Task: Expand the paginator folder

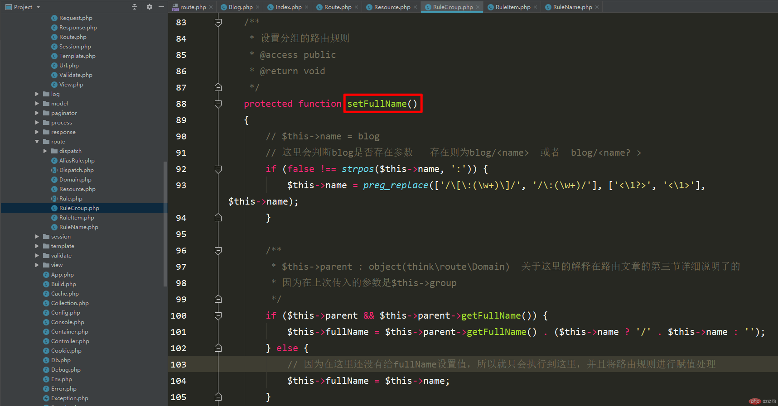Action: coord(37,113)
